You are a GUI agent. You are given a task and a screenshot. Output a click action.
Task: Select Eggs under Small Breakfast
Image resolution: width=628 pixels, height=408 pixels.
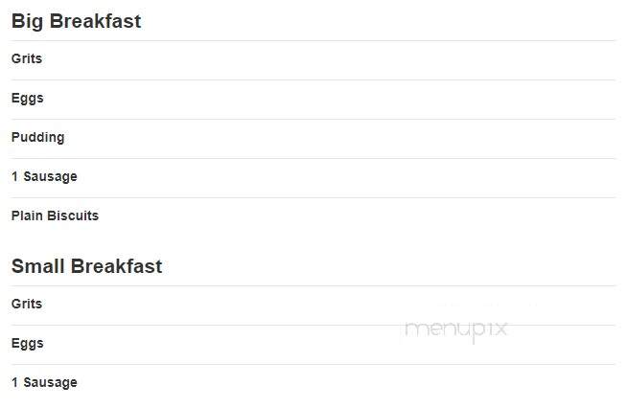click(x=27, y=344)
